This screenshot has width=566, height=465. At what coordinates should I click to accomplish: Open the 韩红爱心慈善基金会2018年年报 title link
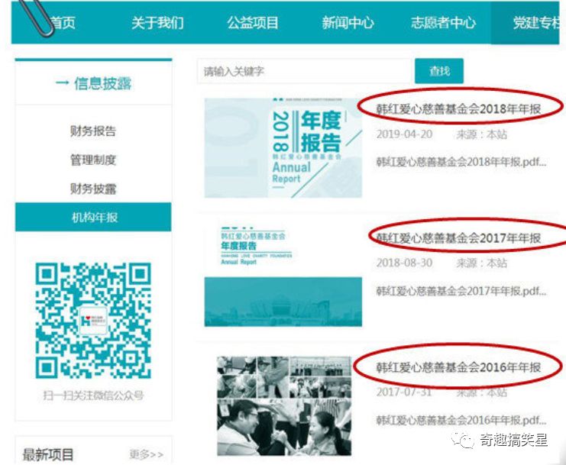point(458,108)
